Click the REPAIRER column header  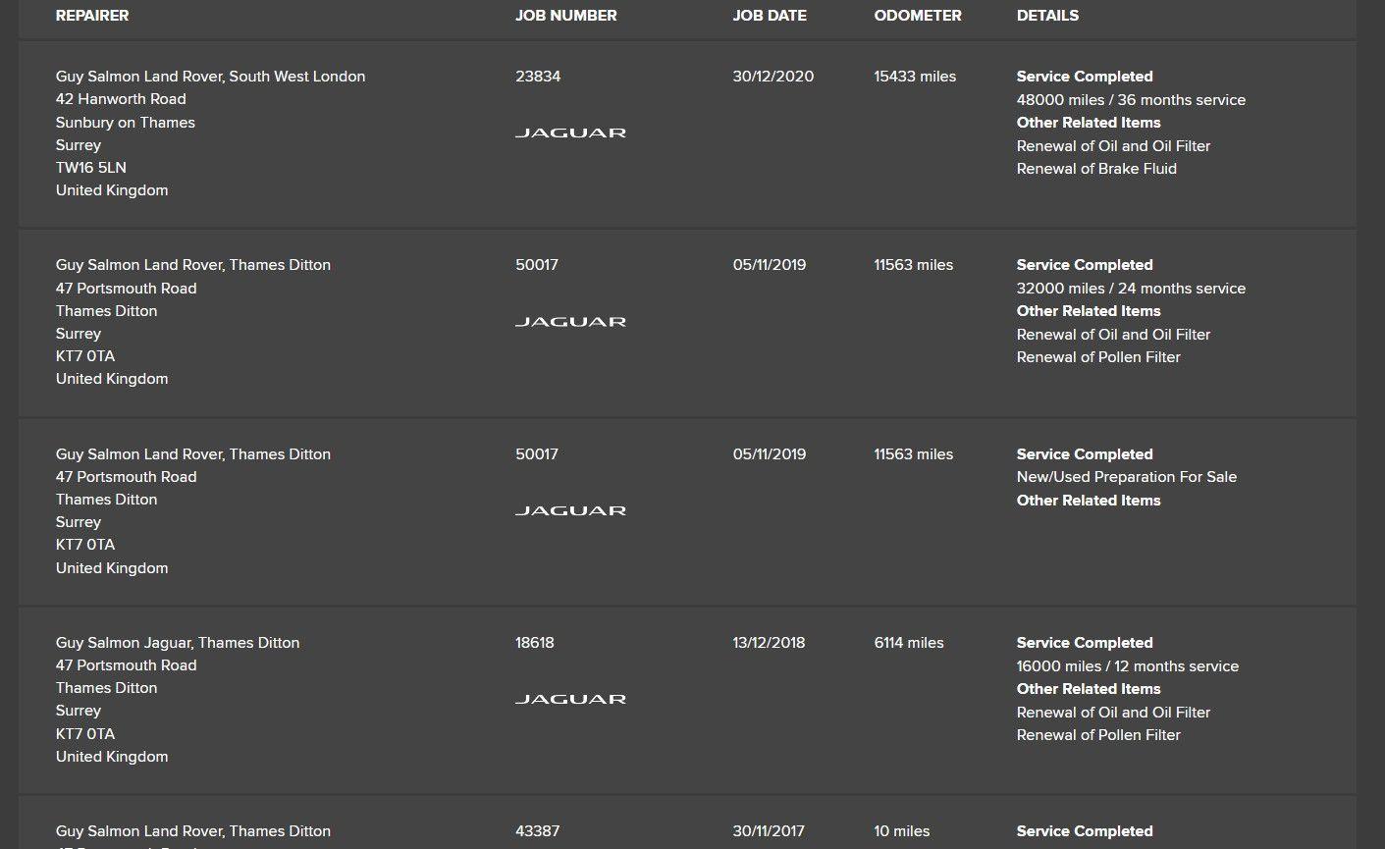coord(92,16)
